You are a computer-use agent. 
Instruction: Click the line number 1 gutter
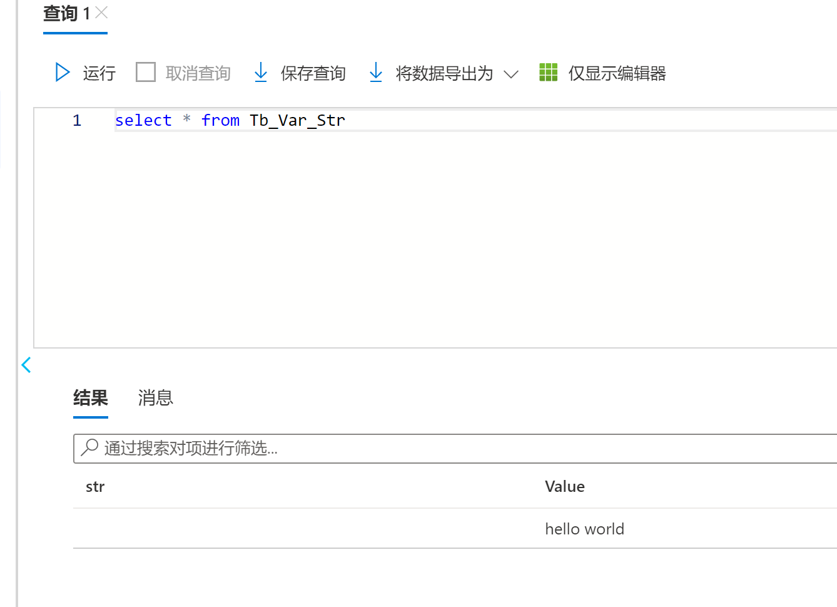pos(77,120)
